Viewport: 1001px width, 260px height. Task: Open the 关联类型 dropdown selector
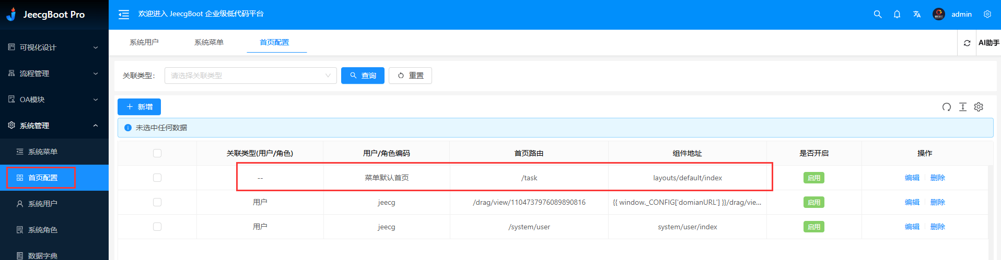250,76
